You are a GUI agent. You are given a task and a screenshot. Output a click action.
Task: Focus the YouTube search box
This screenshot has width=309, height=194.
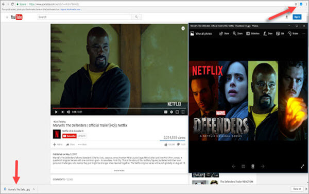pos(84,17)
